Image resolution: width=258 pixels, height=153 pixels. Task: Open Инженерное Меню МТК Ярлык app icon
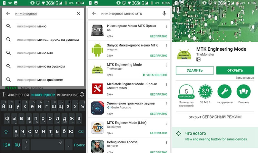click(97, 30)
